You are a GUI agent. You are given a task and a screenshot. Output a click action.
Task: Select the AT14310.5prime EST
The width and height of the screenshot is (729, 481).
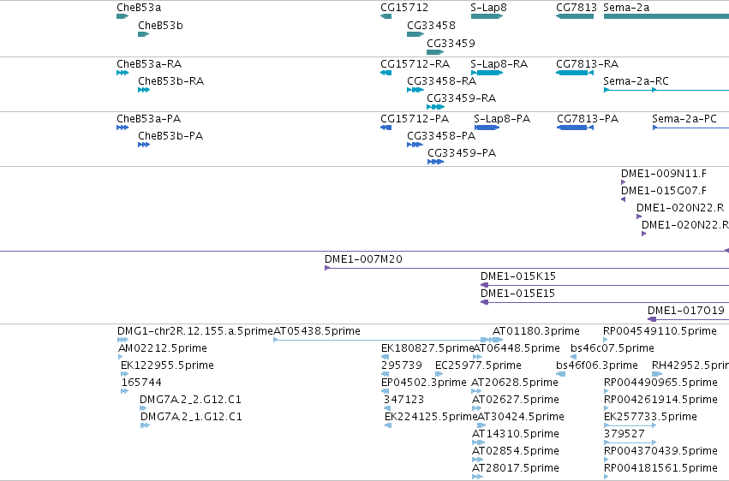(x=478, y=443)
